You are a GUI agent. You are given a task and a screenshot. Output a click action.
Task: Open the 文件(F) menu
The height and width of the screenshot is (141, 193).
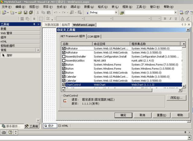7,7
